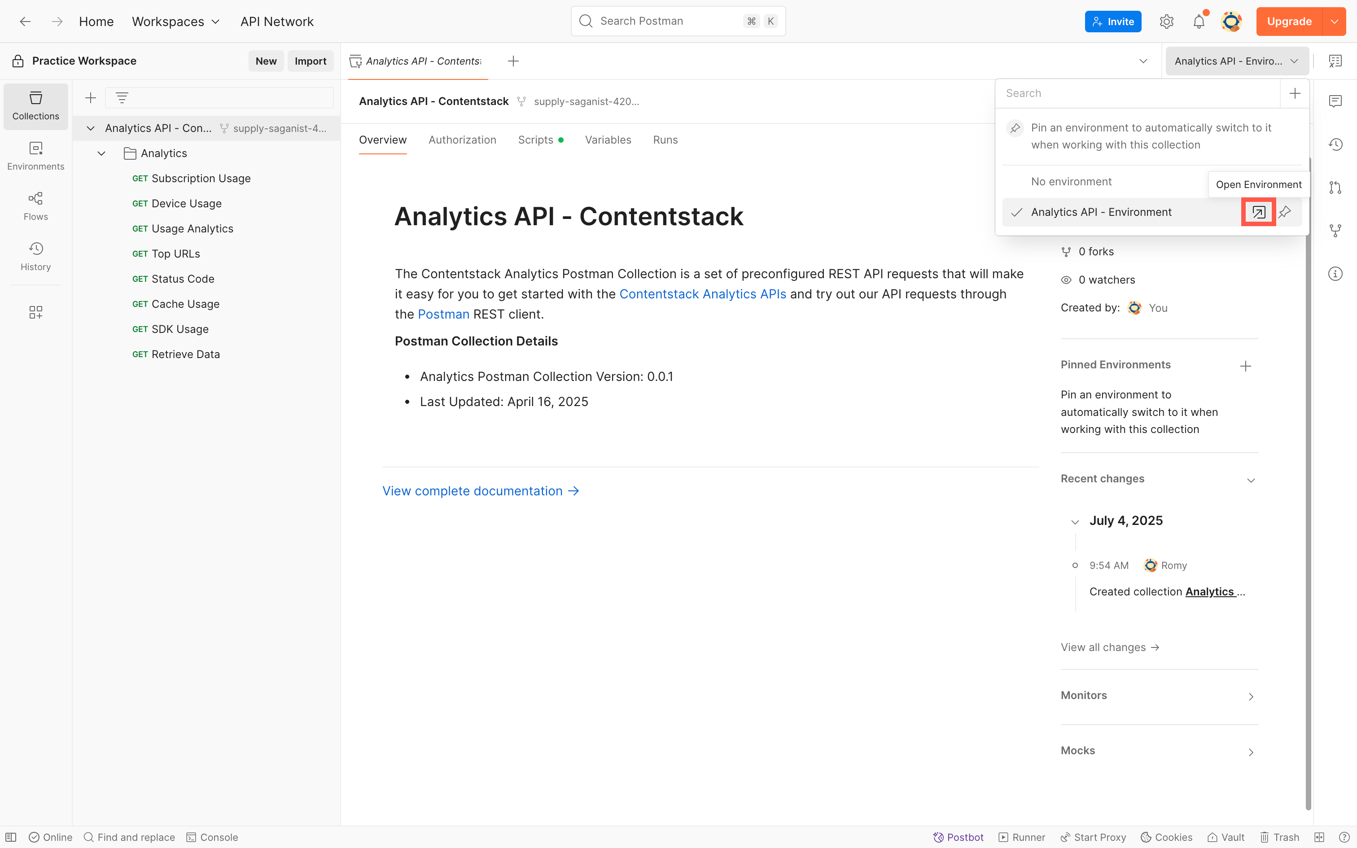Select No environment option
This screenshot has height=848, width=1357.
click(1071, 182)
